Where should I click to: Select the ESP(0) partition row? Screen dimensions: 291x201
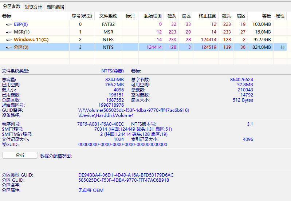coord(143,24)
